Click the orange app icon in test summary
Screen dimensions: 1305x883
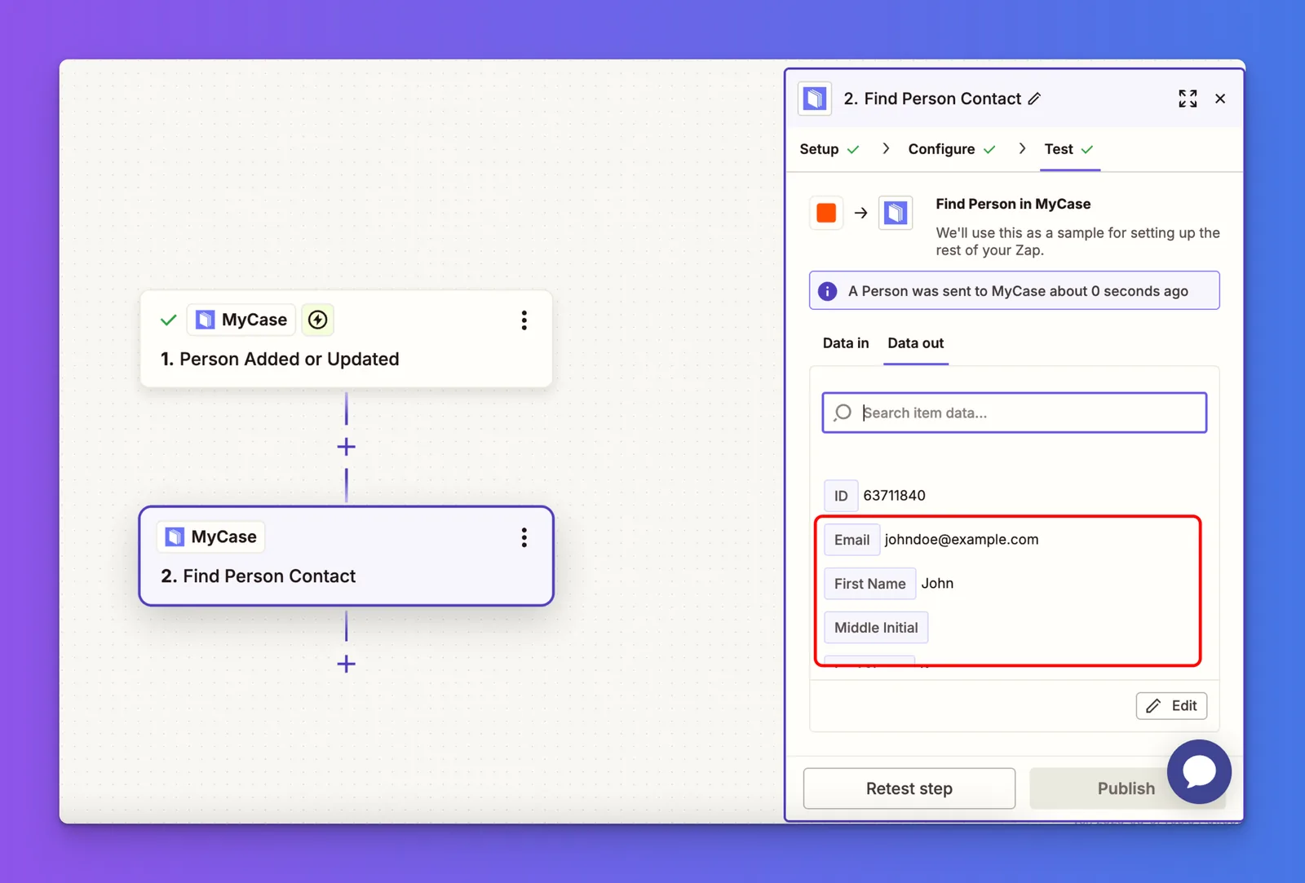click(x=826, y=213)
